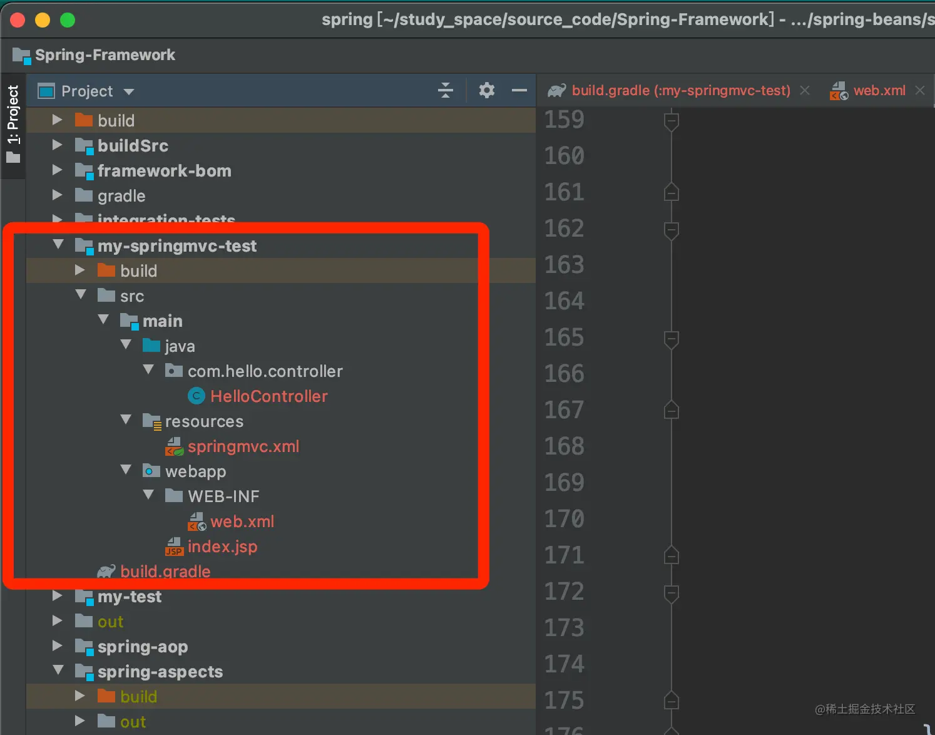935x735 pixels.
Task: Select the WEB-INF folder icon
Action: coord(174,496)
